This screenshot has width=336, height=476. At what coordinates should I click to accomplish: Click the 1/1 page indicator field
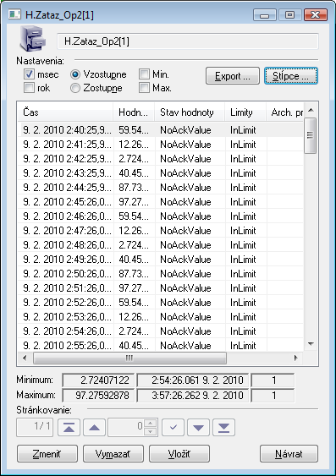click(x=35, y=428)
